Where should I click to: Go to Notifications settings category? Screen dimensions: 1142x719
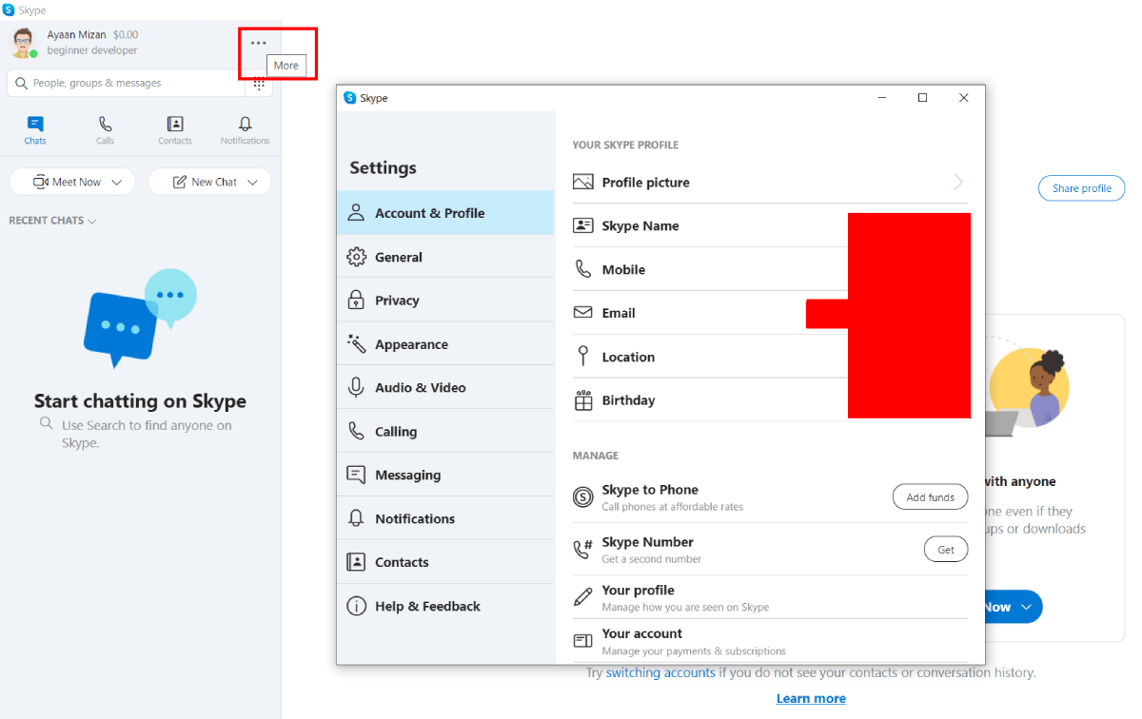(x=445, y=518)
